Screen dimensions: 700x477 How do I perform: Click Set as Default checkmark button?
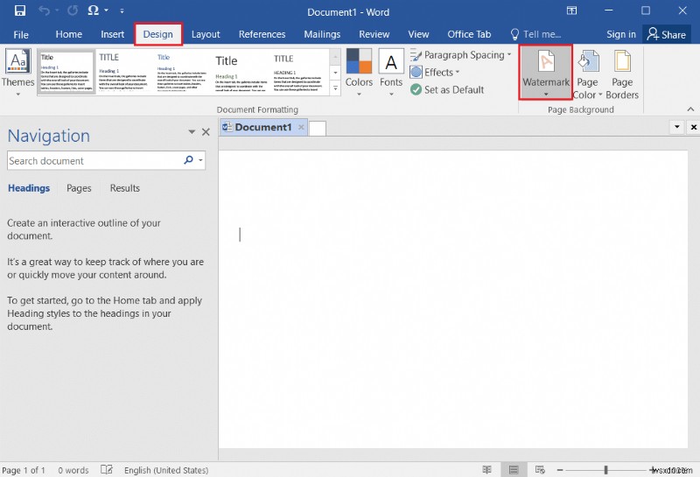click(x=446, y=89)
